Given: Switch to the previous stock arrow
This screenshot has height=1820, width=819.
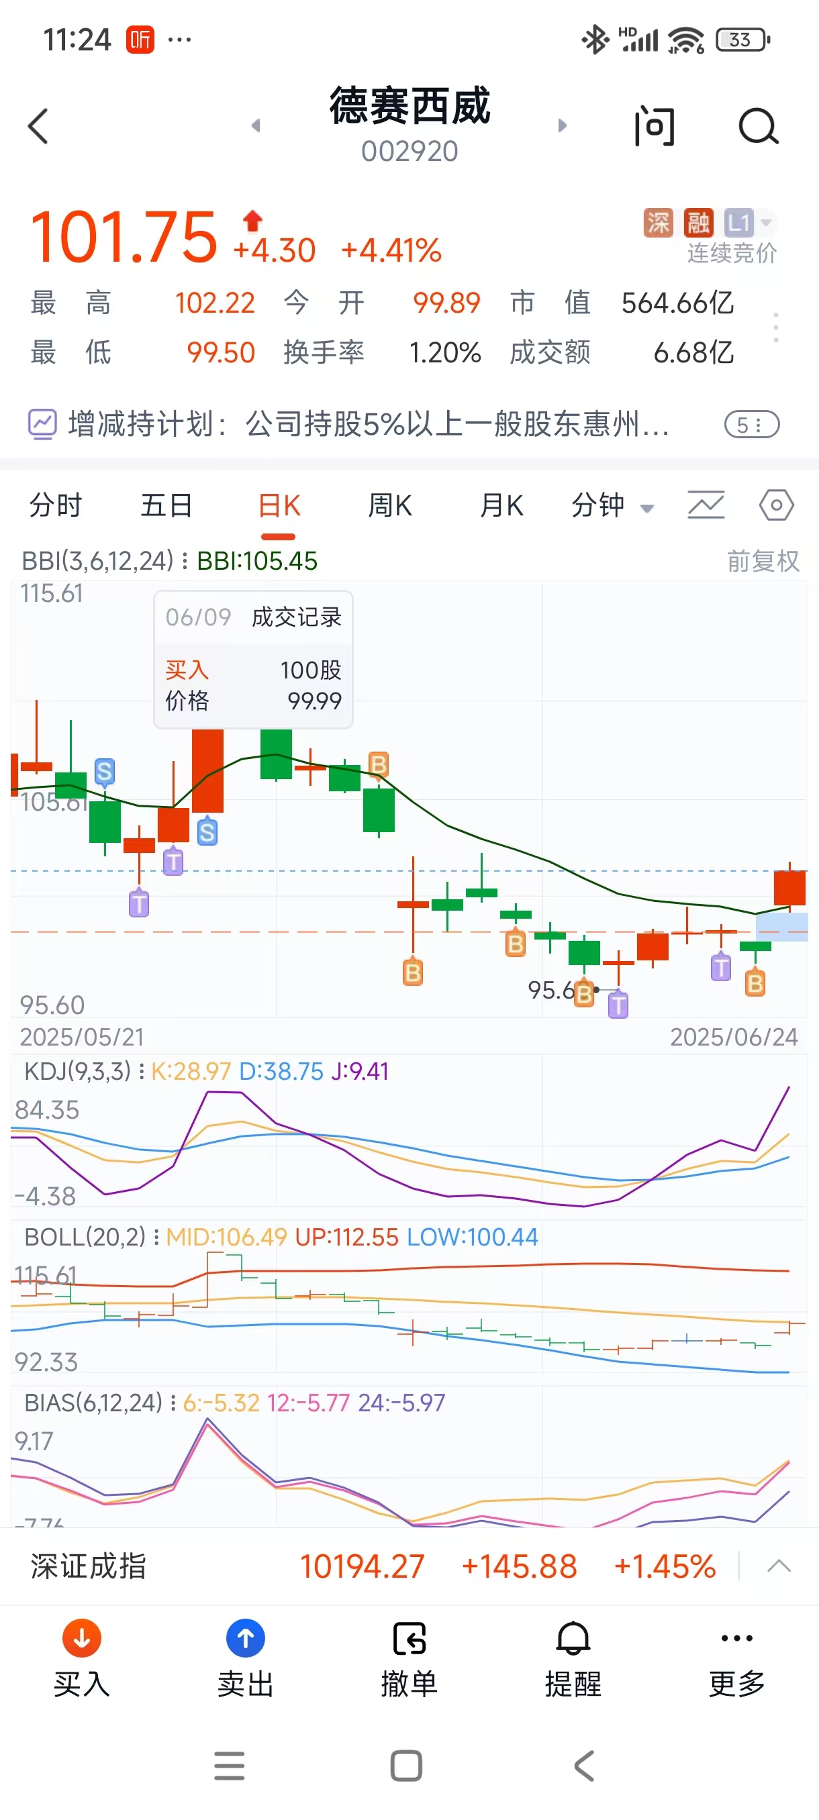Looking at the screenshot, I should [256, 125].
